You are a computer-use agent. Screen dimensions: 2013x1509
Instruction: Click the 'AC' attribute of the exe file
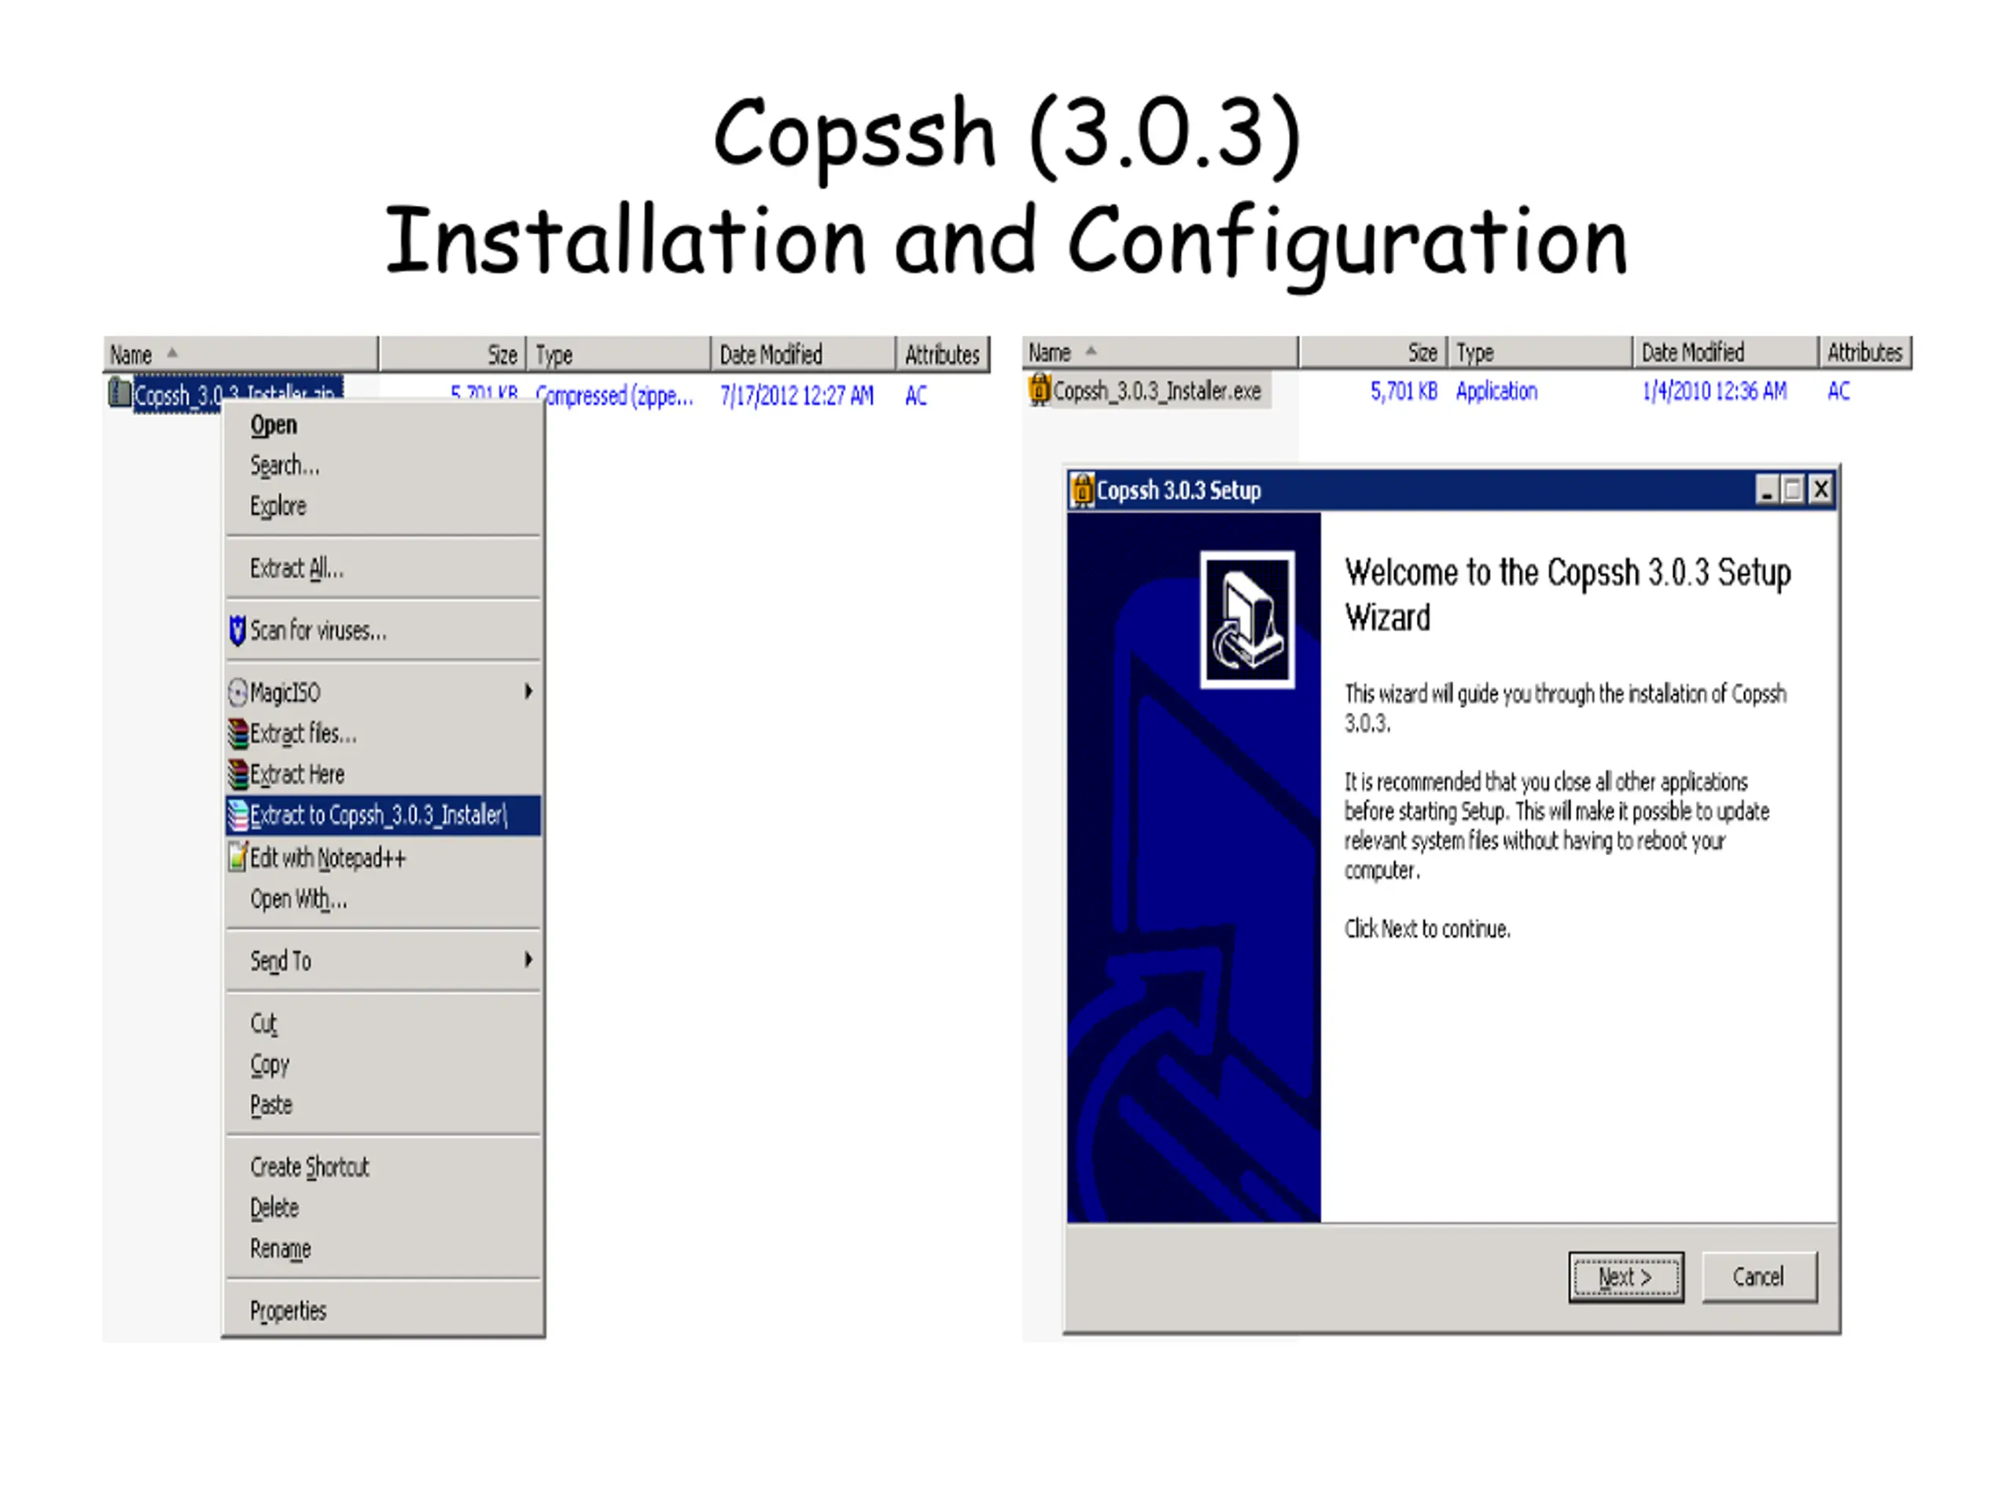(x=1838, y=391)
